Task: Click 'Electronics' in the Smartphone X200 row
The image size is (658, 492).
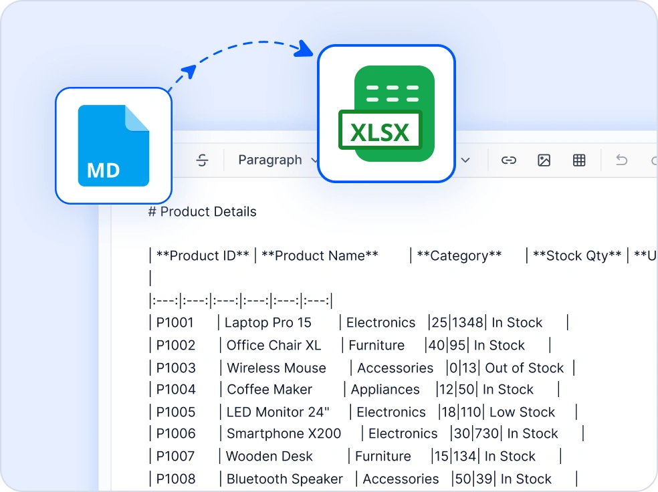Action: tap(403, 433)
